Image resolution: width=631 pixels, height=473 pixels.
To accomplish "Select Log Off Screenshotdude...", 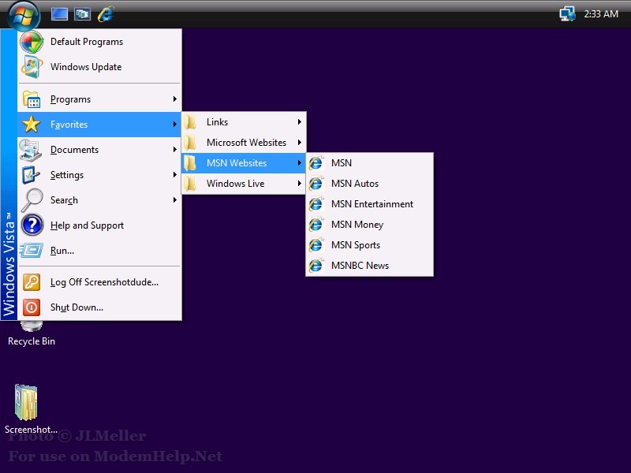I will [x=99, y=282].
